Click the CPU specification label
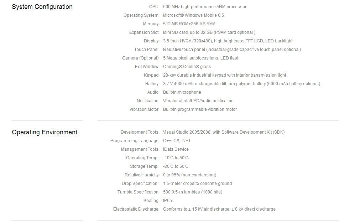The image size is (339, 222). click(154, 7)
